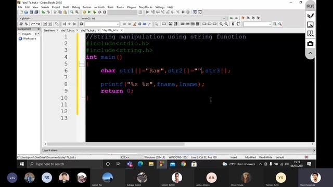This screenshot has width=333, height=187.
Task: Open the Debug menu
Action: tap(76, 7)
